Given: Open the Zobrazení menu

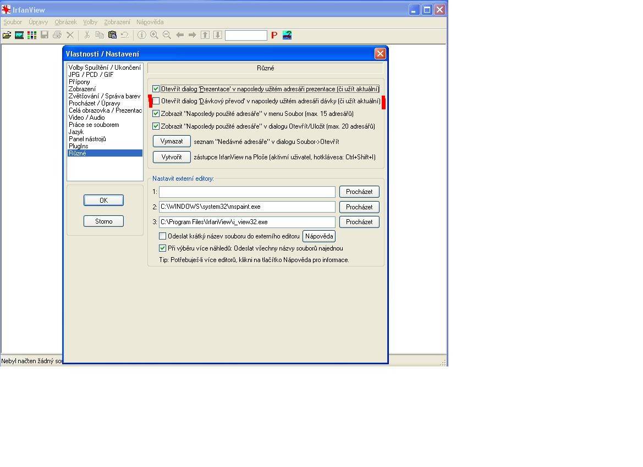Looking at the screenshot, I should [117, 22].
